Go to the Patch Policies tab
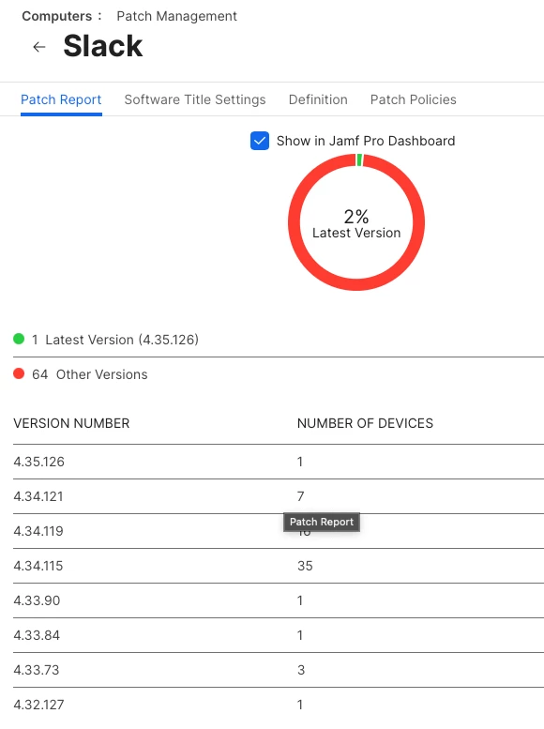 [x=414, y=99]
